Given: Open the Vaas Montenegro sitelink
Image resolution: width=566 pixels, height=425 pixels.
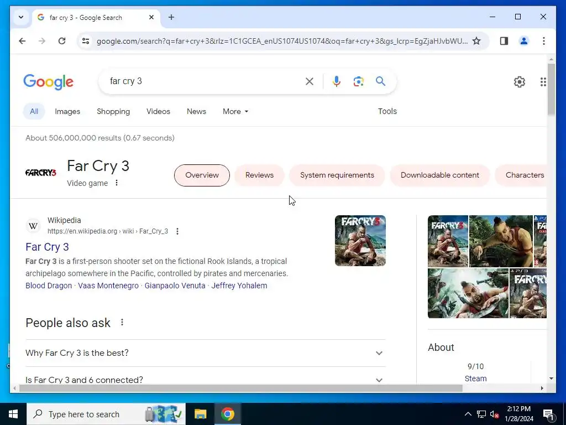Looking at the screenshot, I should point(108,286).
